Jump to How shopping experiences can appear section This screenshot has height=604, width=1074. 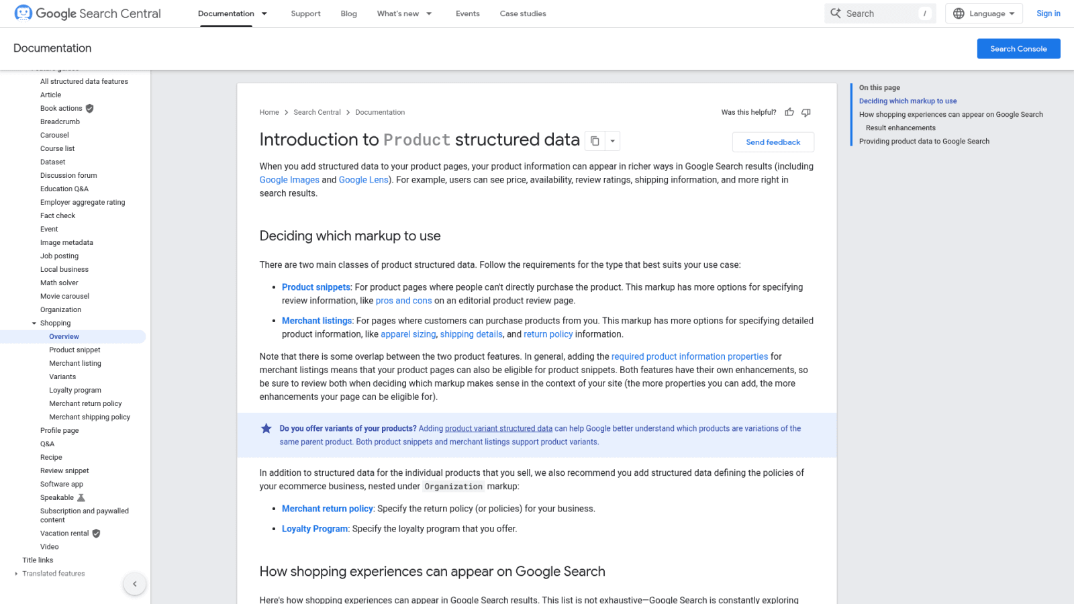pyautogui.click(x=950, y=114)
